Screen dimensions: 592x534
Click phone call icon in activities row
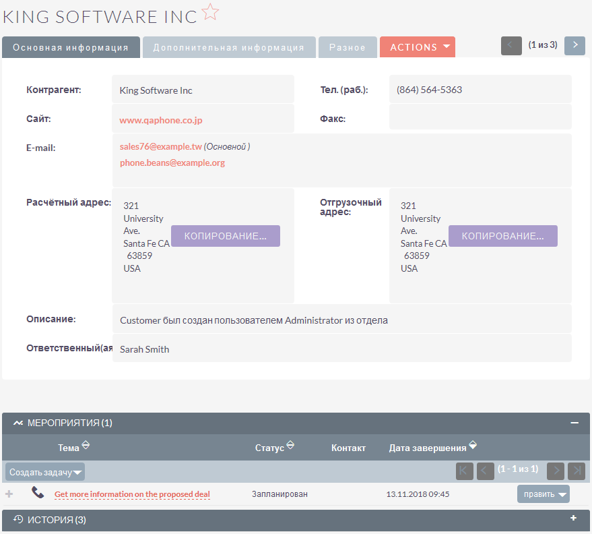(38, 494)
